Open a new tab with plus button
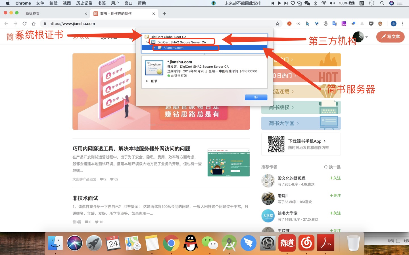Screen dimensions: 409x255 pos(164,14)
